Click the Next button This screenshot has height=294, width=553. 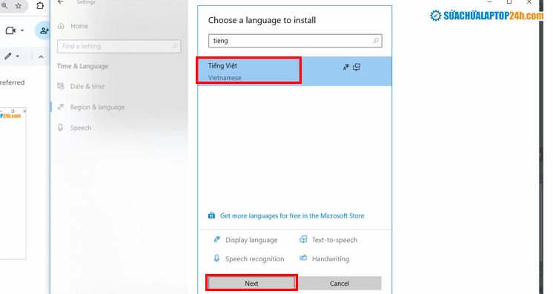pos(251,283)
